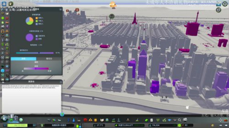Click the blue icon left of gear

(x=219, y=4)
